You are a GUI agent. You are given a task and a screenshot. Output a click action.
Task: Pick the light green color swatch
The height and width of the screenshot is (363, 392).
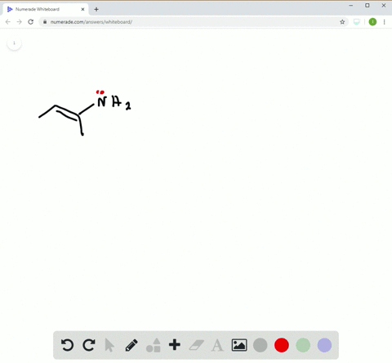[x=303, y=345]
